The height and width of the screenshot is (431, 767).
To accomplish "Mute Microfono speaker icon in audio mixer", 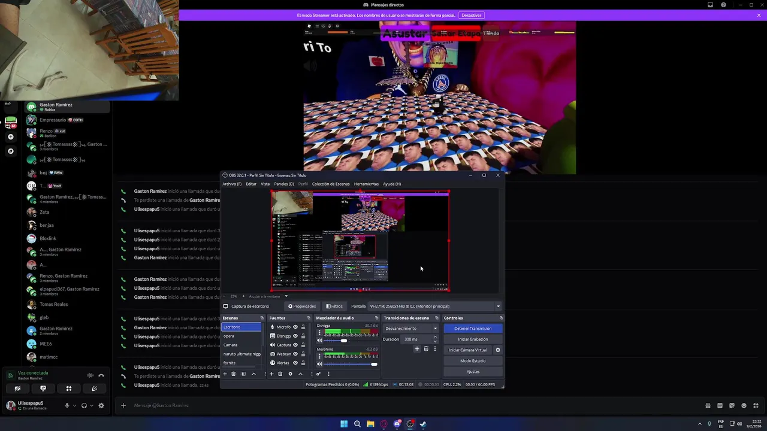I will click(x=319, y=364).
